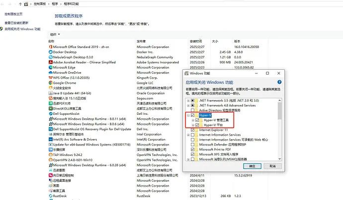
Task: Click the 控制面板 breadcrumb in address bar
Action: [40, 4]
